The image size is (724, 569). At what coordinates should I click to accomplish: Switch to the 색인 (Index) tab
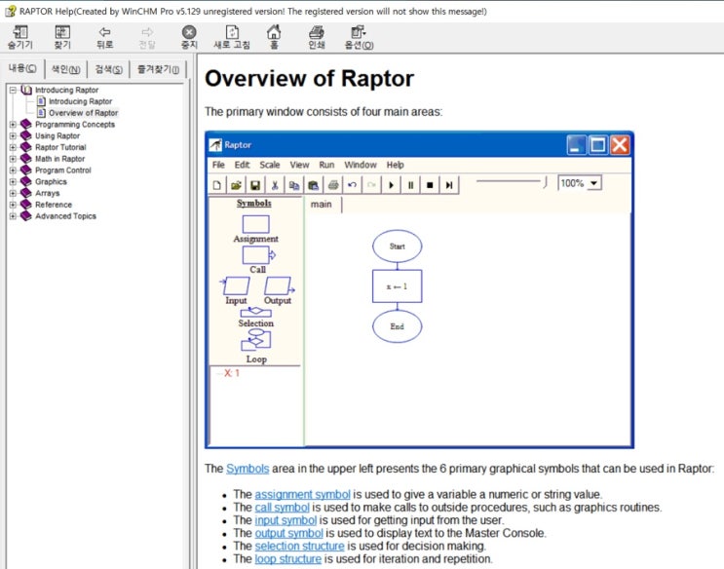pyautogui.click(x=66, y=68)
